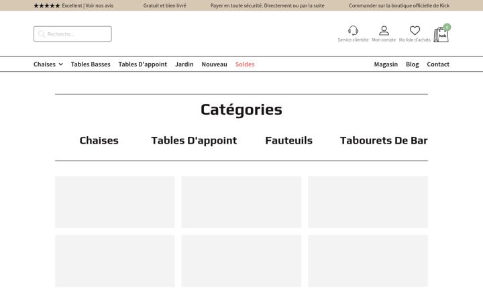Click the five-star rating icons
This screenshot has width=483, height=302.
point(47,5)
